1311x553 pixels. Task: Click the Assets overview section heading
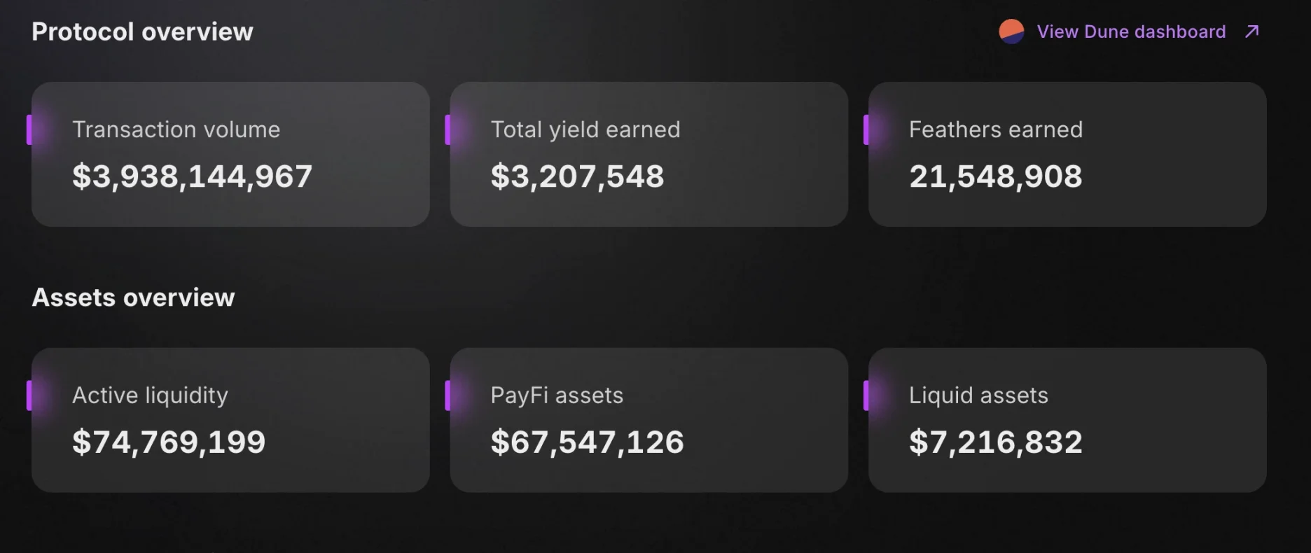pyautogui.click(x=134, y=297)
